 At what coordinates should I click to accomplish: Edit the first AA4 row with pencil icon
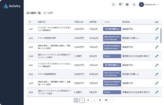pyautogui.click(x=157, y=56)
